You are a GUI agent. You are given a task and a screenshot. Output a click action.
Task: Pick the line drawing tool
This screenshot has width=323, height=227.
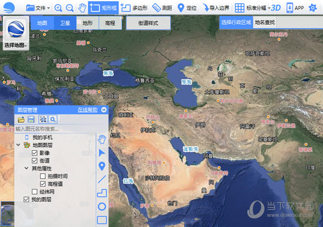point(102,179)
